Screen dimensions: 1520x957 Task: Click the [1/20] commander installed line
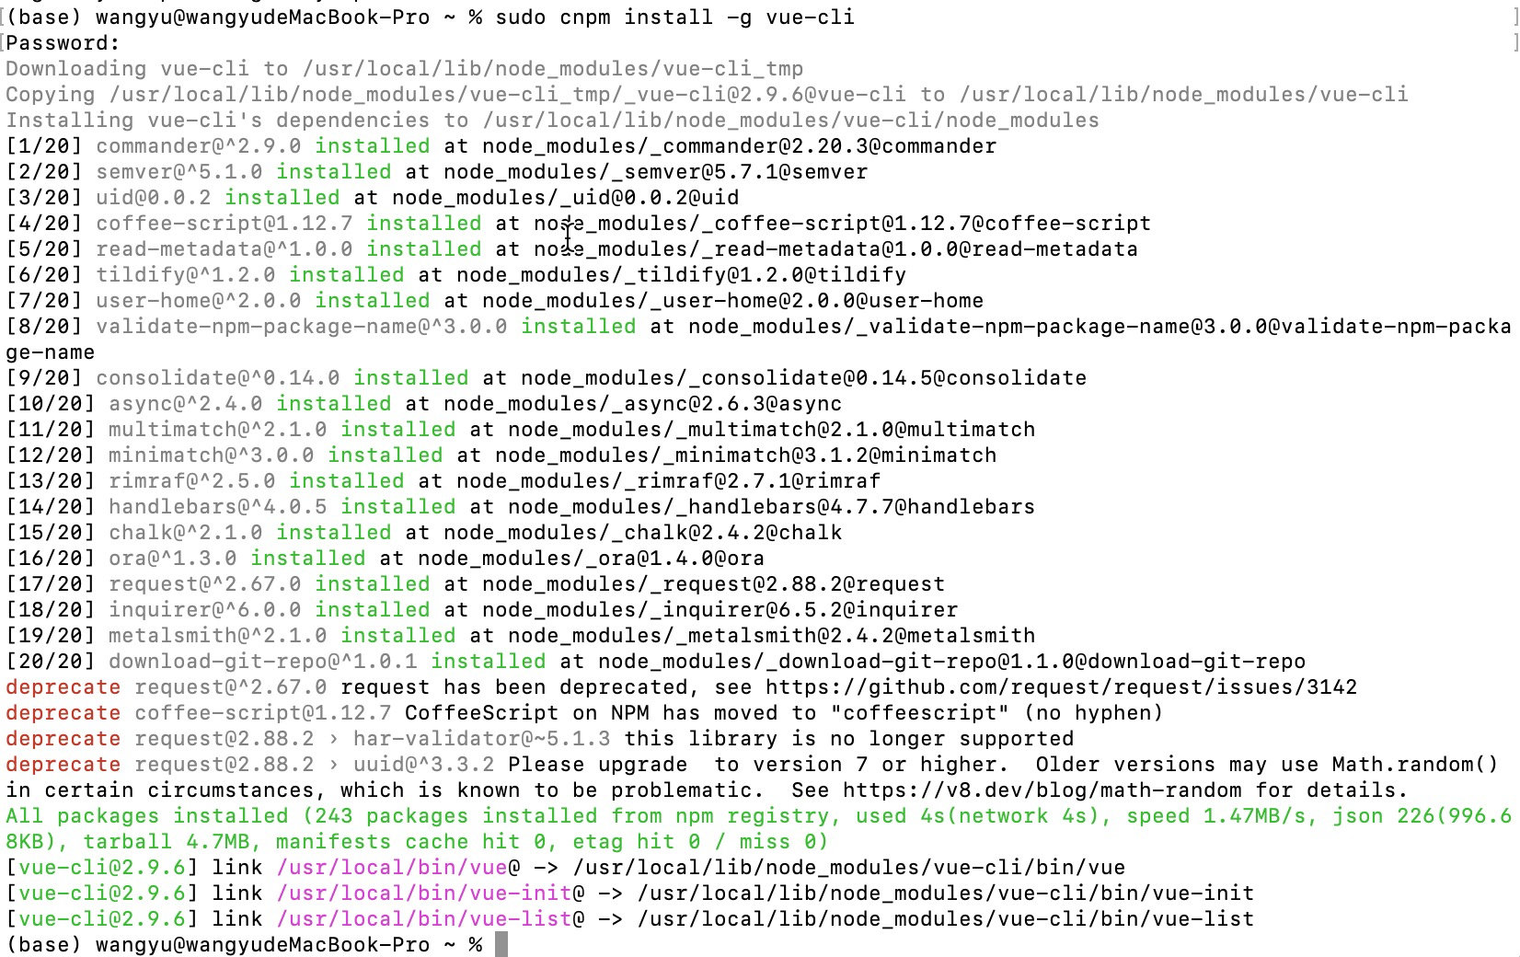click(501, 146)
